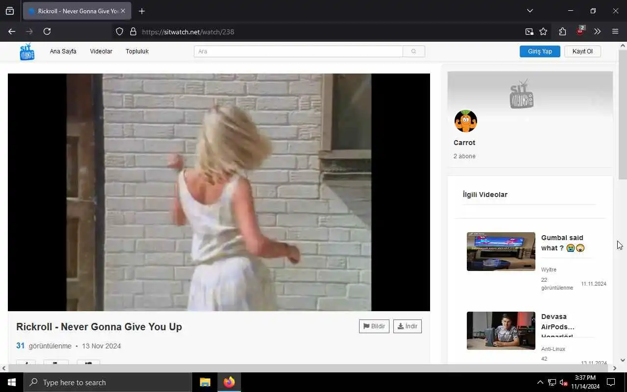Open the Topluluk menu item

[x=137, y=51]
